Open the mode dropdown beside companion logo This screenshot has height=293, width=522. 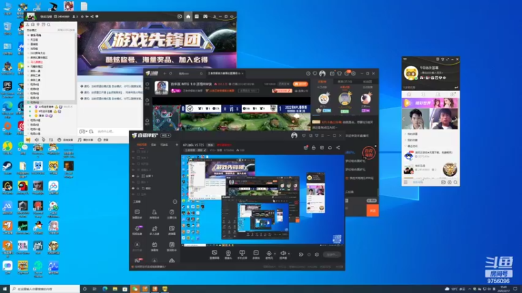pos(166,135)
